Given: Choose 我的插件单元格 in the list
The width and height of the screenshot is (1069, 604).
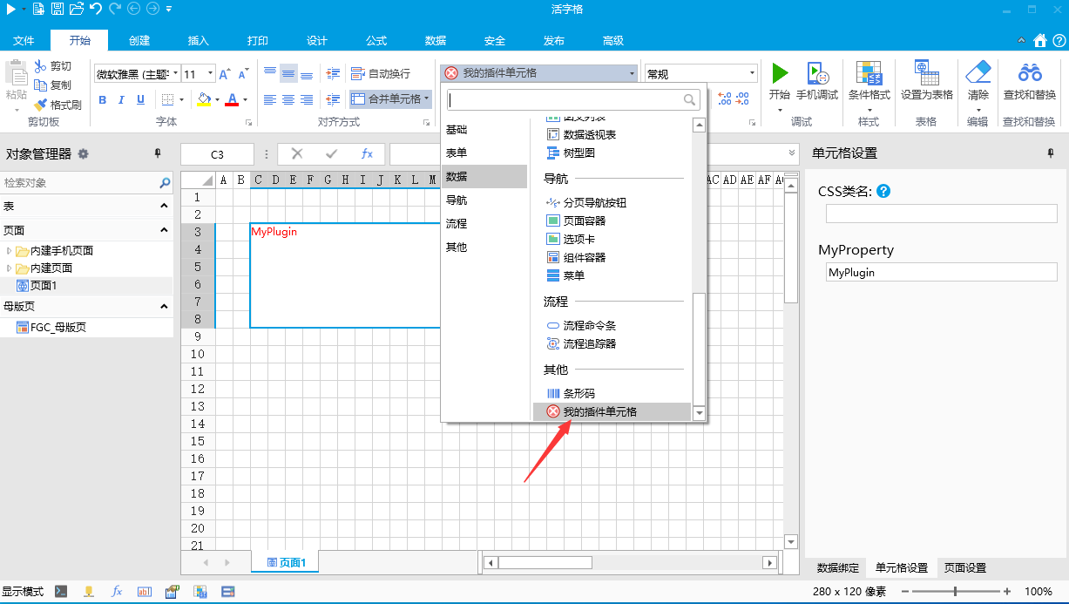Looking at the screenshot, I should [612, 411].
